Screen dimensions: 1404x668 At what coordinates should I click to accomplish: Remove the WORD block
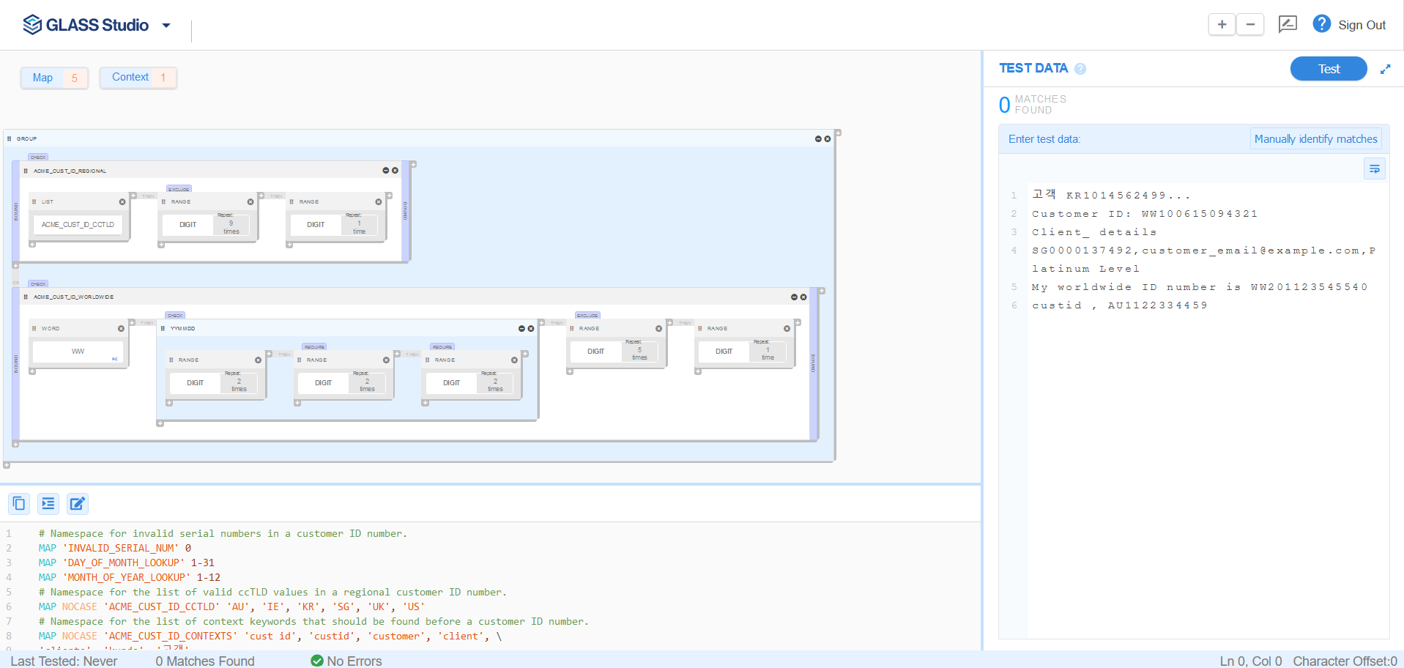122,328
